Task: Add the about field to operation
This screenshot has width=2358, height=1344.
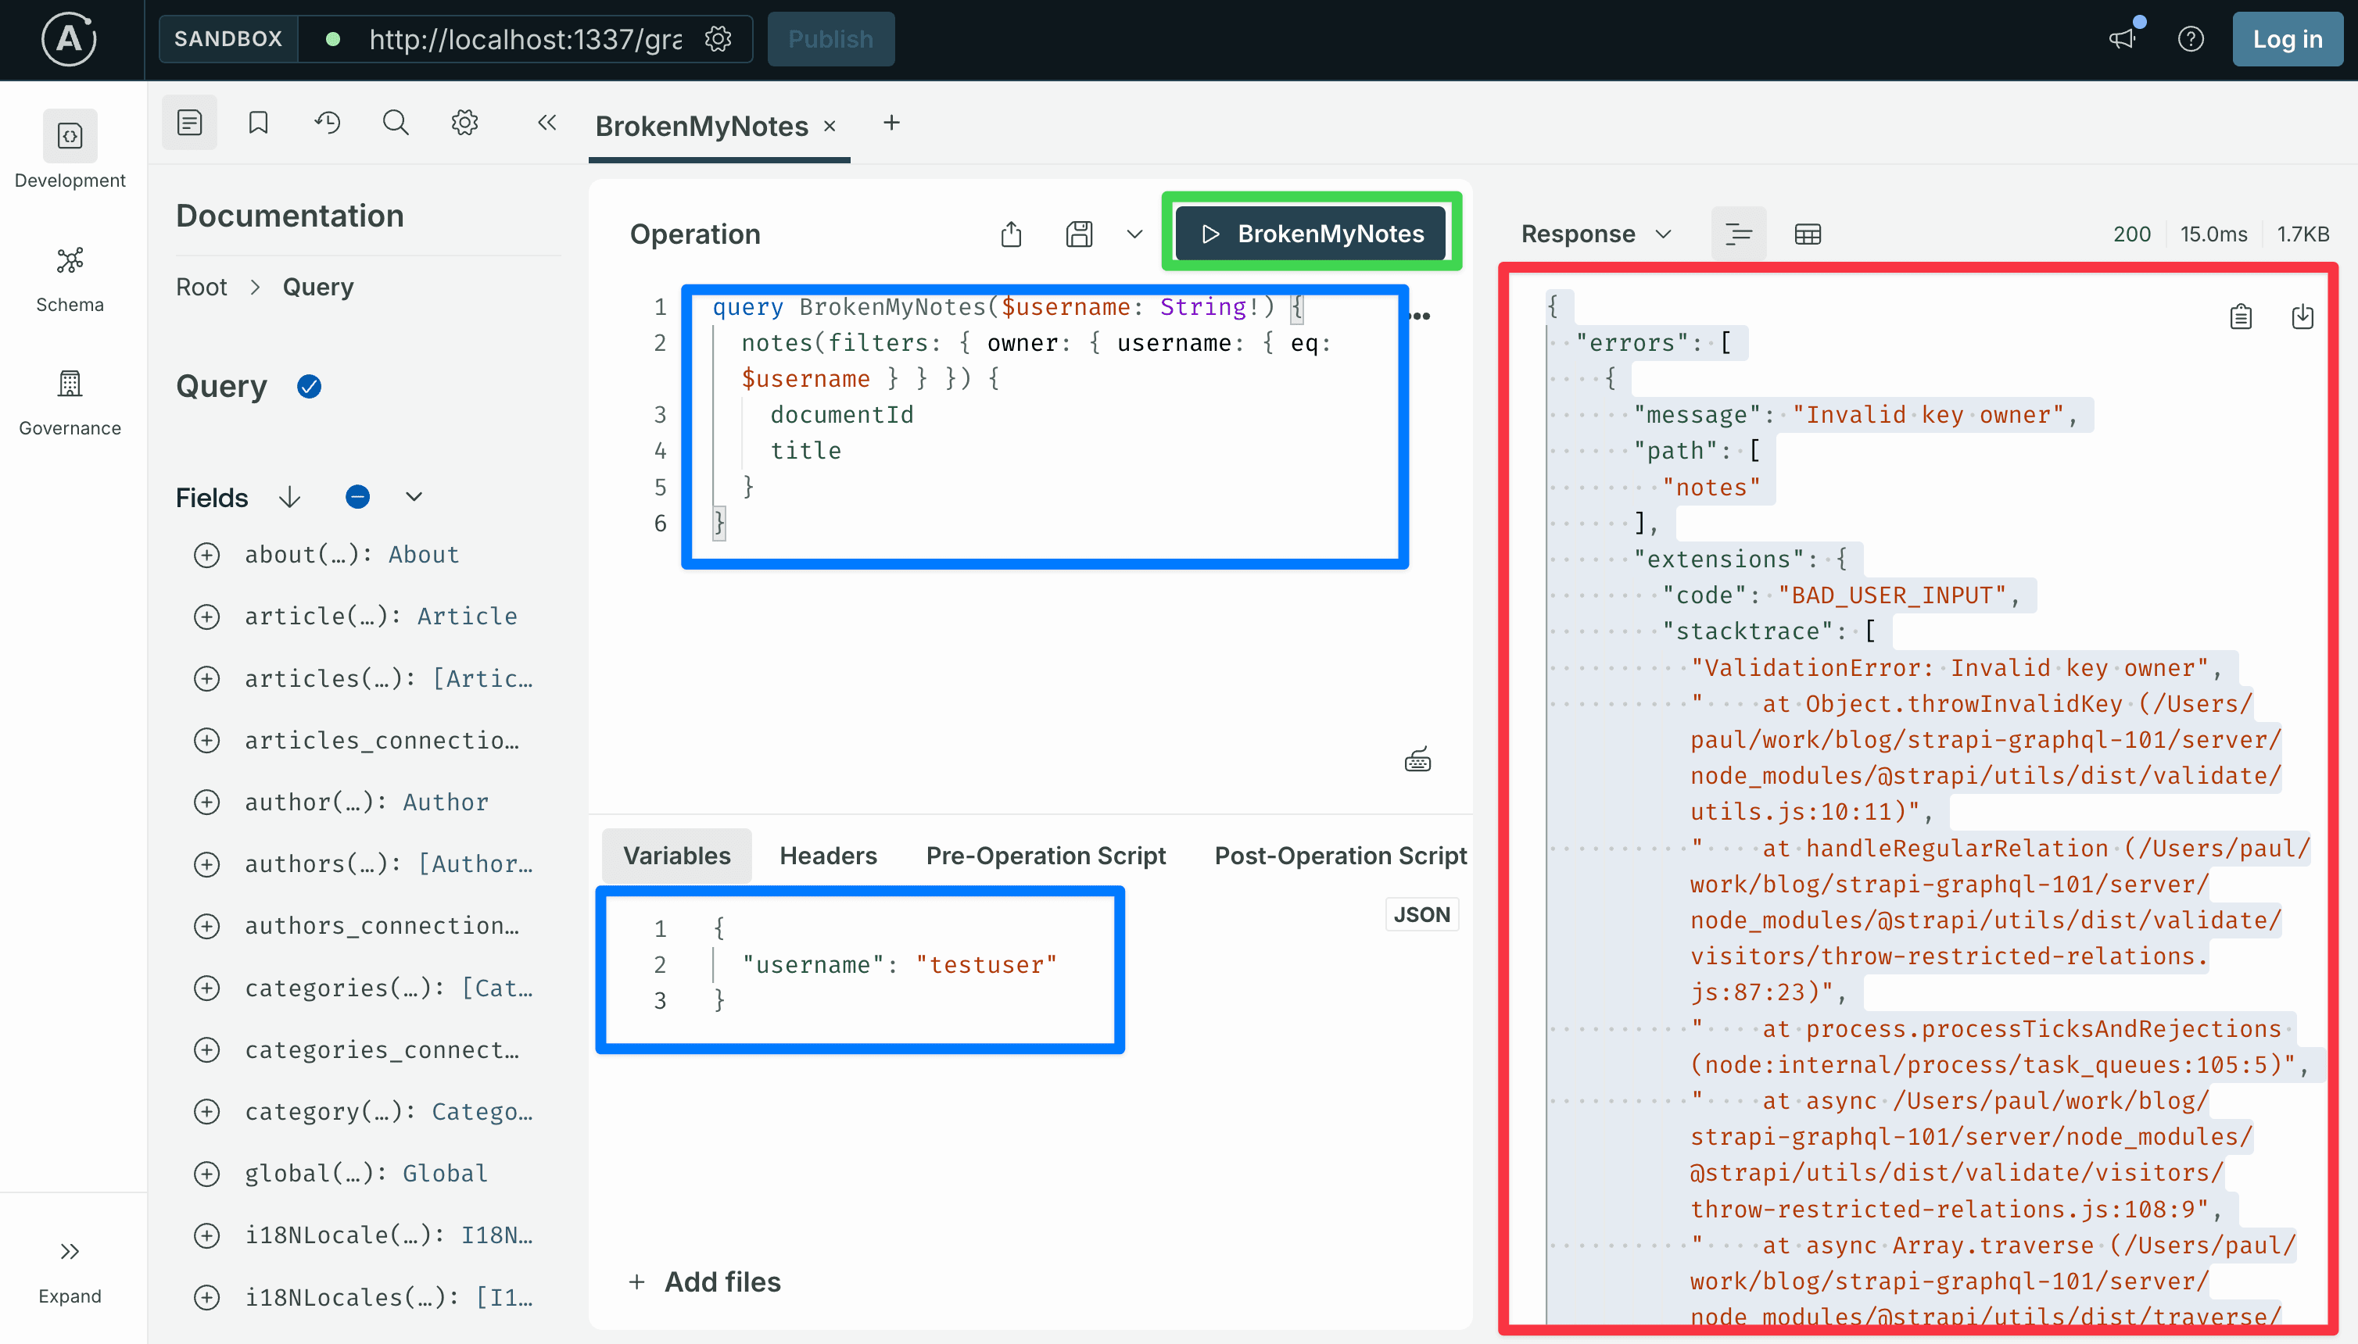Action: (207, 555)
